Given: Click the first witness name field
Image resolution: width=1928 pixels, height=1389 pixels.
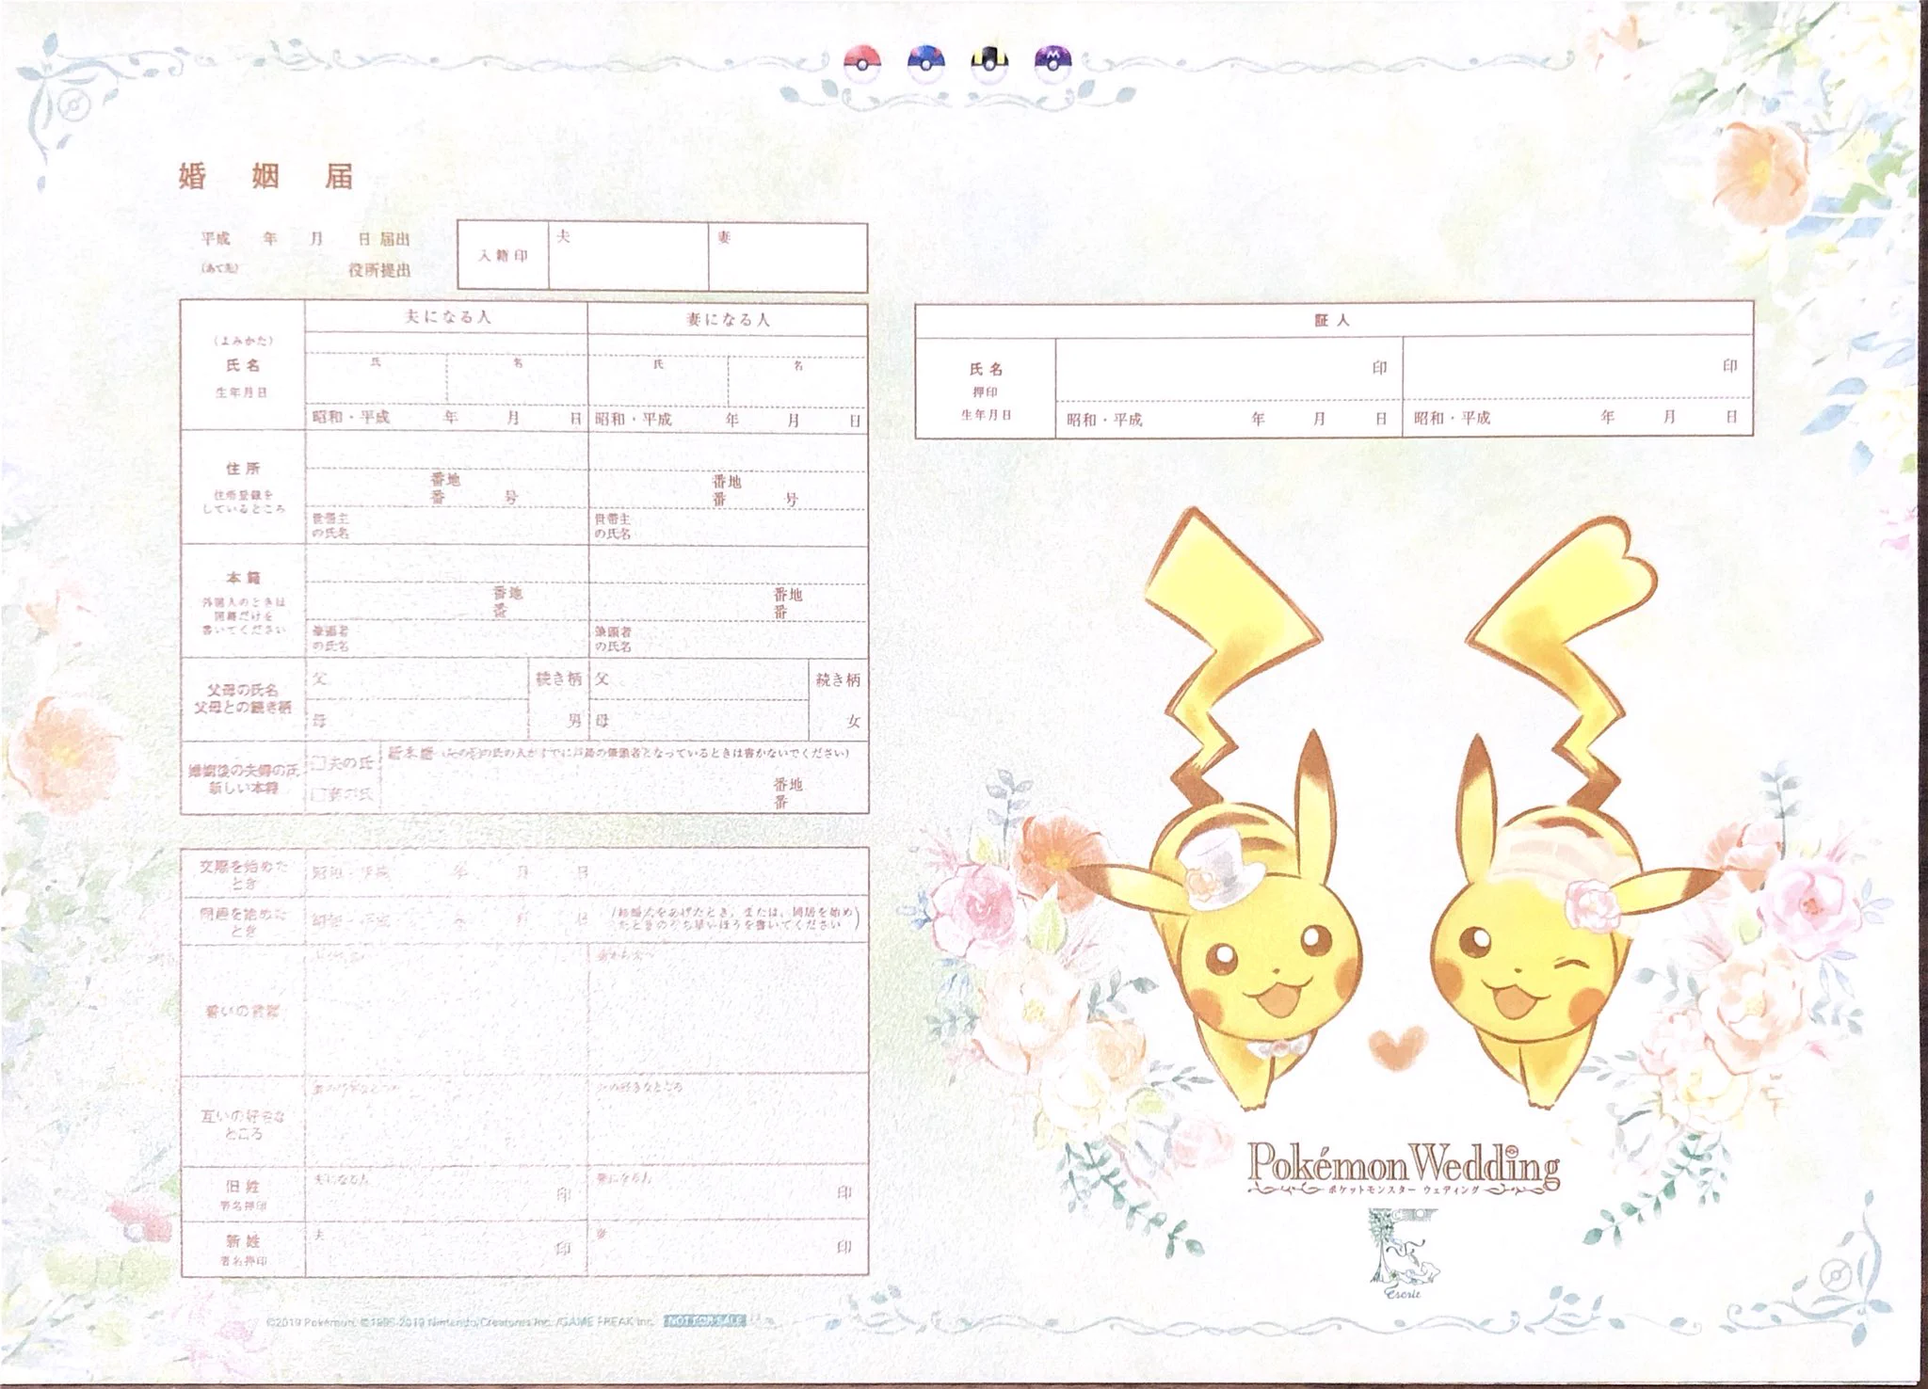Looking at the screenshot, I should [x=1229, y=369].
